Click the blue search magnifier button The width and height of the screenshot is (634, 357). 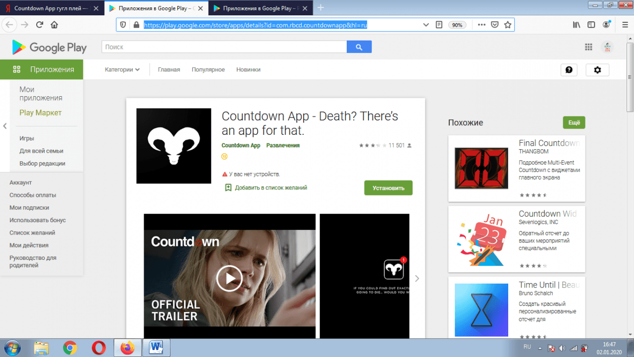tap(359, 47)
